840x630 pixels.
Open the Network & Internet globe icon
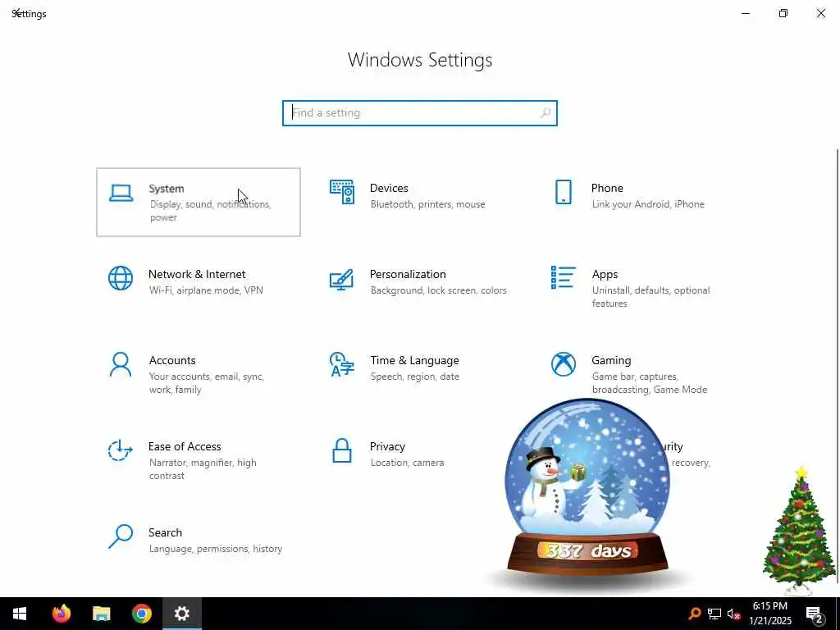coord(121,278)
